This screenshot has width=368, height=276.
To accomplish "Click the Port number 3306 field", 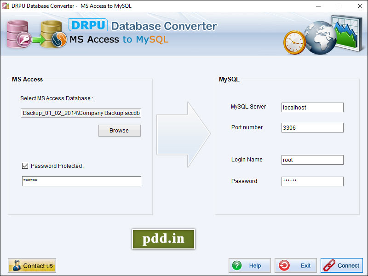I will [x=312, y=127].
